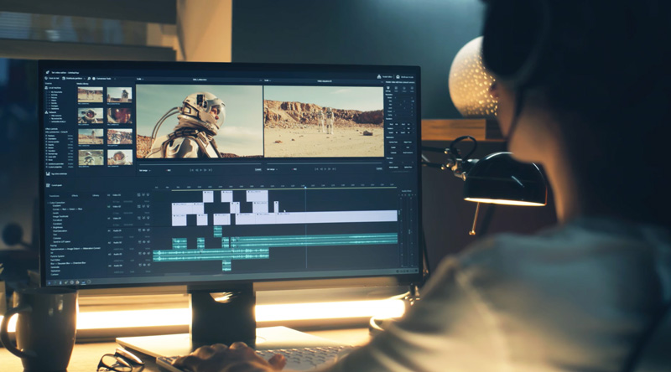Expand the Network tree node in the sidebar
Image resolution: width=671 pixels, height=372 pixels.
click(x=47, y=111)
